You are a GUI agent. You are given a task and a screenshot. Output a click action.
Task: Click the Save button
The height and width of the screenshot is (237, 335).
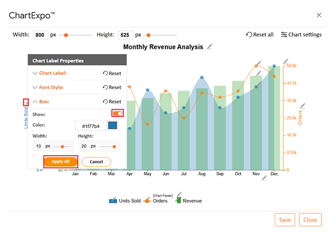[x=284, y=220]
